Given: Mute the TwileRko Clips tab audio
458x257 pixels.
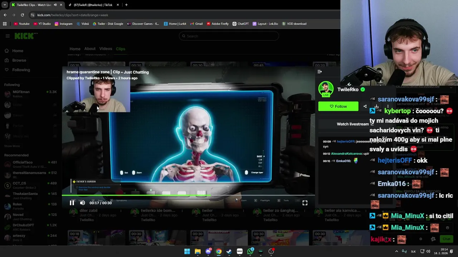Looking at the screenshot, I should point(55,5).
